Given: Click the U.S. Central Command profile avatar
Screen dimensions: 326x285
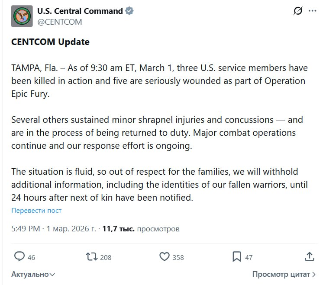Looking at the screenshot, I should pyautogui.click(x=22, y=16).
